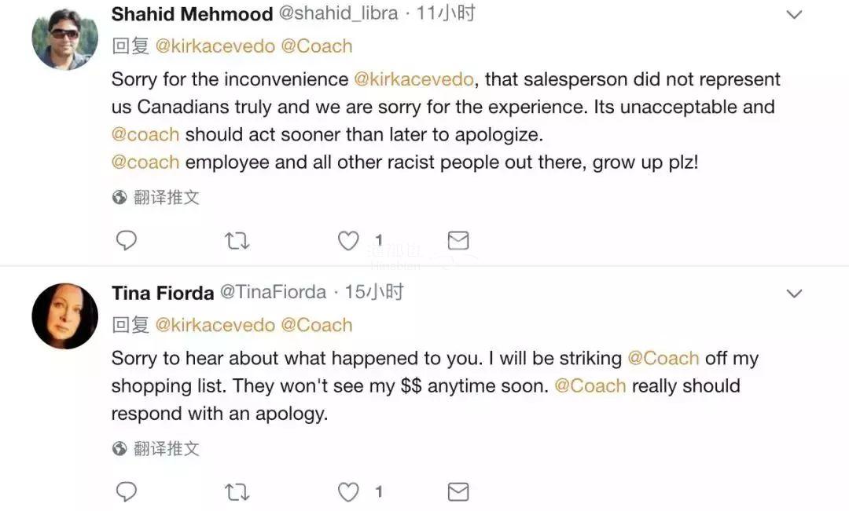
Task: Retweet Tina Fiorda's tweet
Action: point(237,492)
